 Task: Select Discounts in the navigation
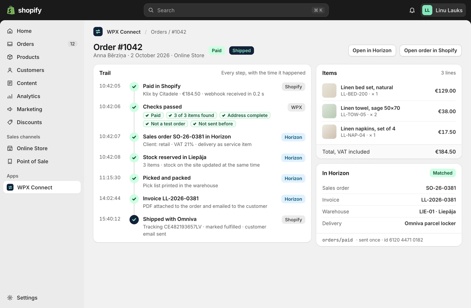[42, 122]
